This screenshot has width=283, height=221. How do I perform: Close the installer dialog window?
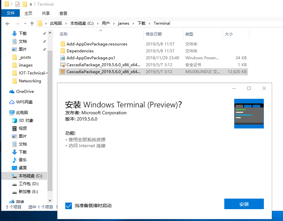(x=264, y=88)
